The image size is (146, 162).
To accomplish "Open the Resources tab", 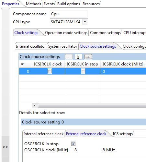I will (91, 4).
